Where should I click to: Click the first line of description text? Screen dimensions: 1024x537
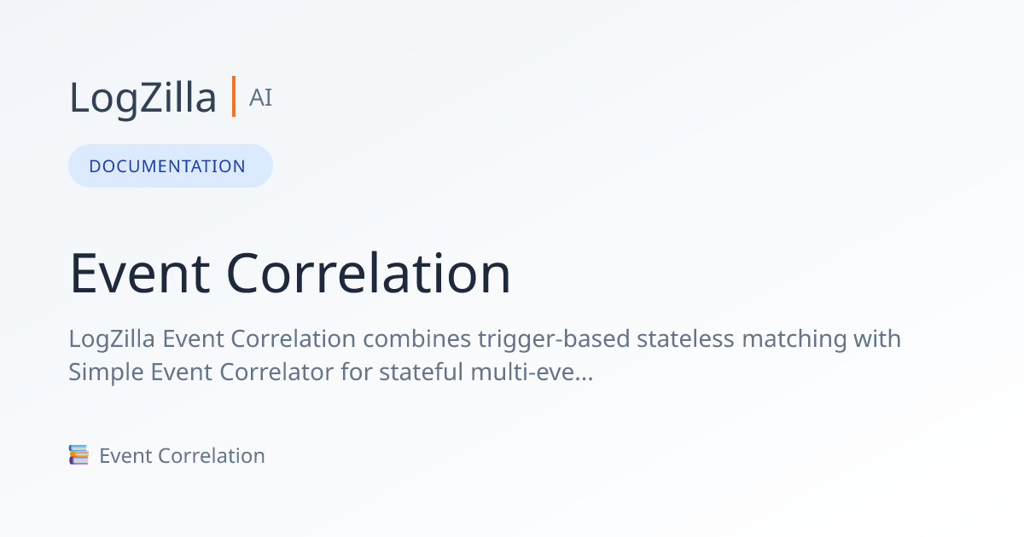click(485, 339)
